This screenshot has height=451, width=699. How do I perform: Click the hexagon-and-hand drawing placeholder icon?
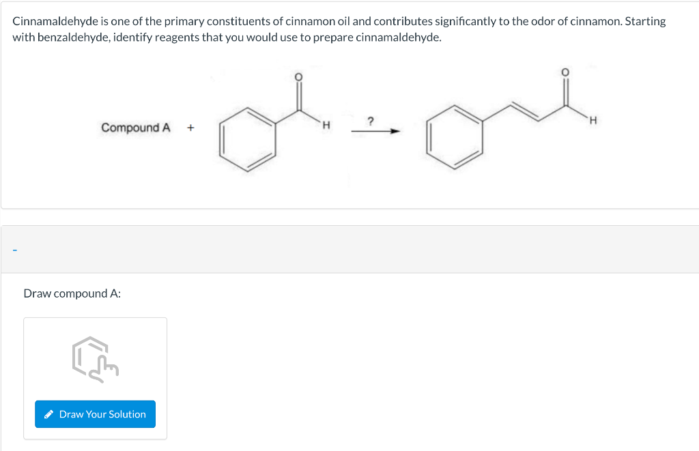click(x=96, y=360)
